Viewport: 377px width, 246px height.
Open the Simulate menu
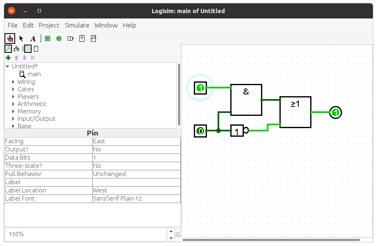pos(77,25)
